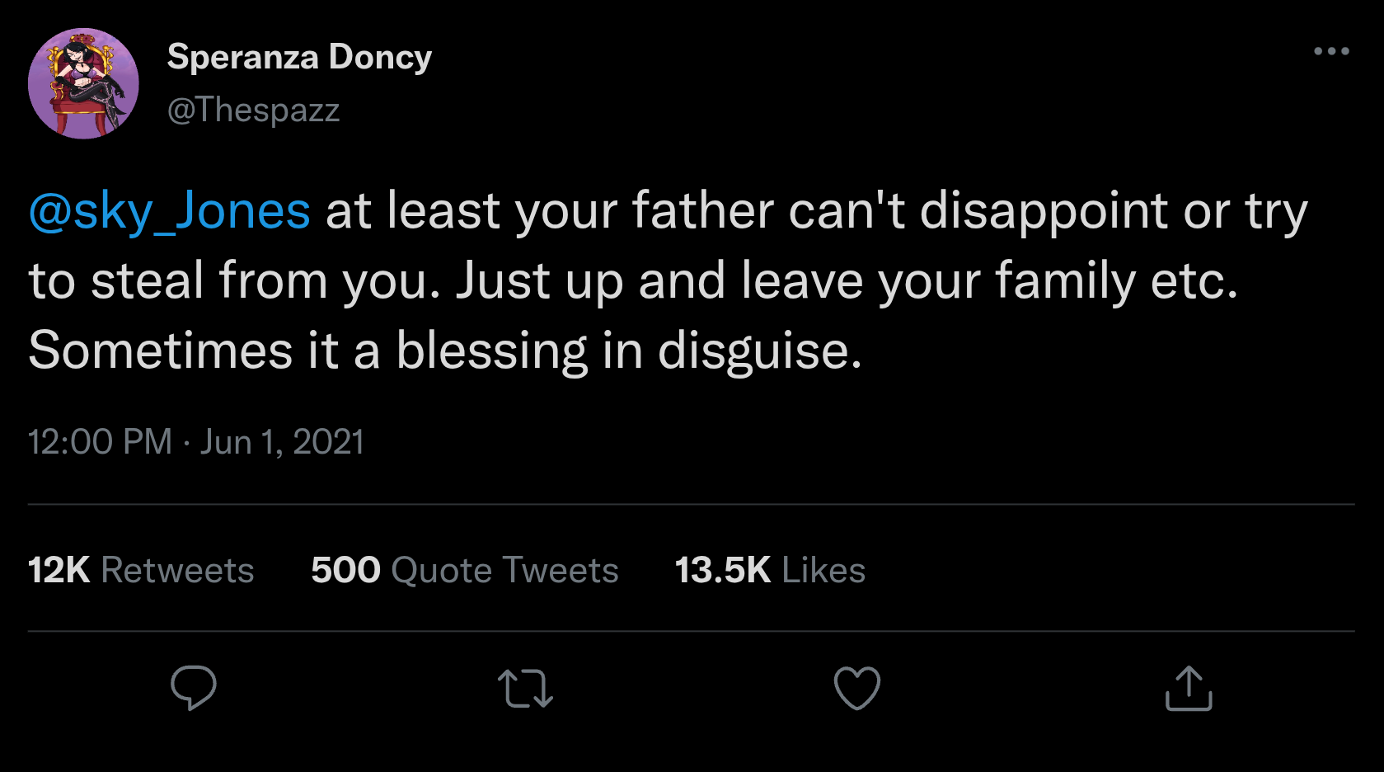Open the three-dot more options menu
Viewport: 1384px width, 772px height.
pos(1331,51)
